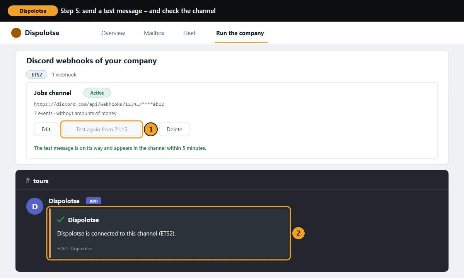464x278 pixels.
Task: Select the Run the company tab
Action: (x=240, y=33)
